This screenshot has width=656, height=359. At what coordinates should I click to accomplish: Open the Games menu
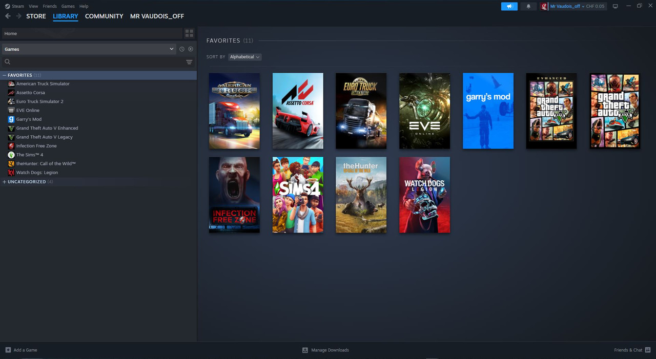pos(68,6)
